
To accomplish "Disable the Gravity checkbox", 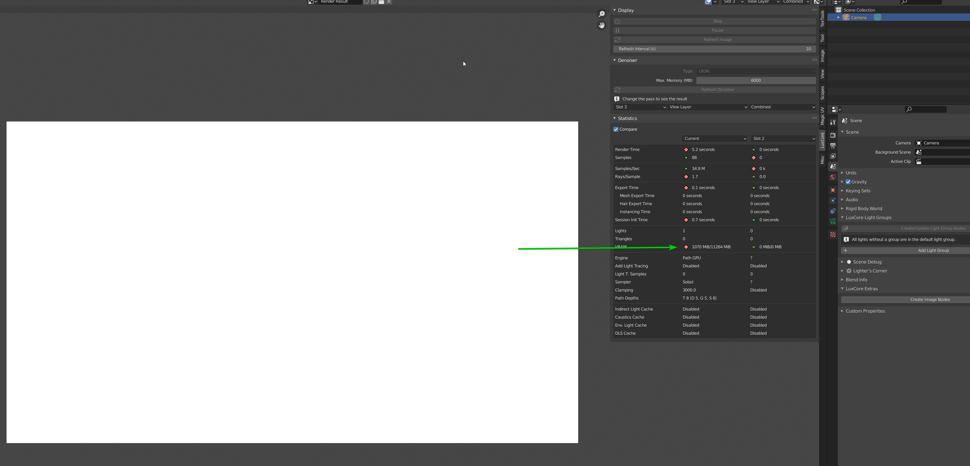I will tap(848, 182).
